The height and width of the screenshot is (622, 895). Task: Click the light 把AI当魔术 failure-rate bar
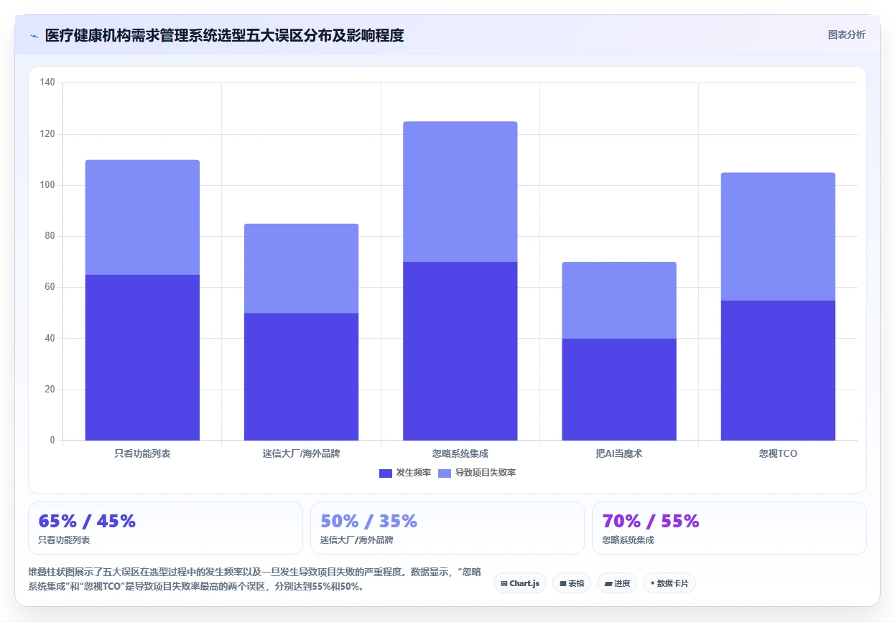(619, 300)
